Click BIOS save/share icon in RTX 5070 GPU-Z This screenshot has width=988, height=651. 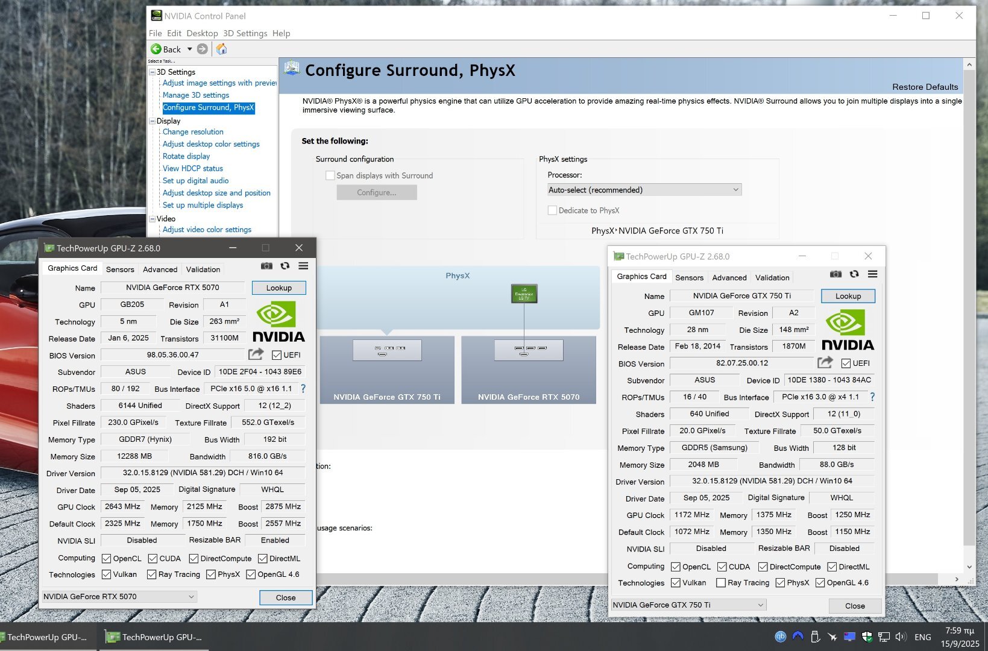[256, 354]
